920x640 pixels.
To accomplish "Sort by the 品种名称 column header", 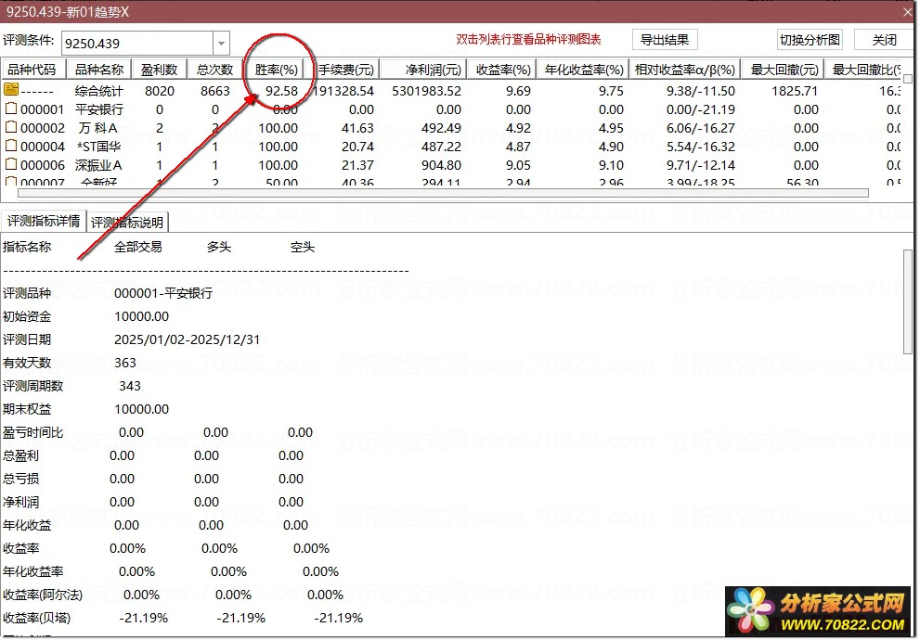I will [99, 70].
